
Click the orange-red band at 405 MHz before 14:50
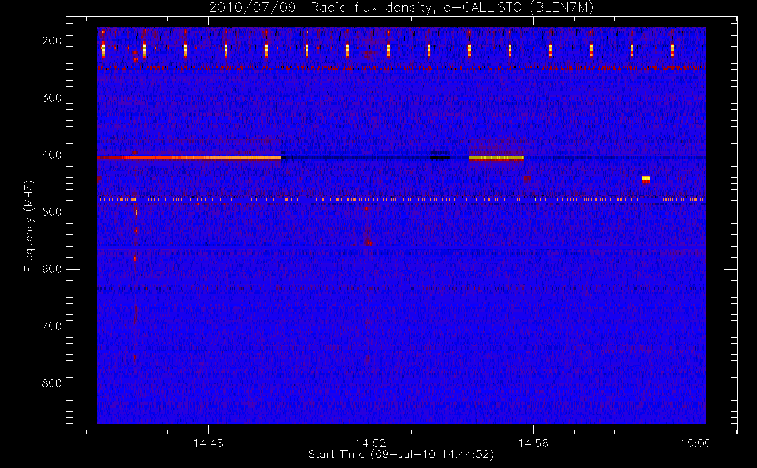(189, 158)
